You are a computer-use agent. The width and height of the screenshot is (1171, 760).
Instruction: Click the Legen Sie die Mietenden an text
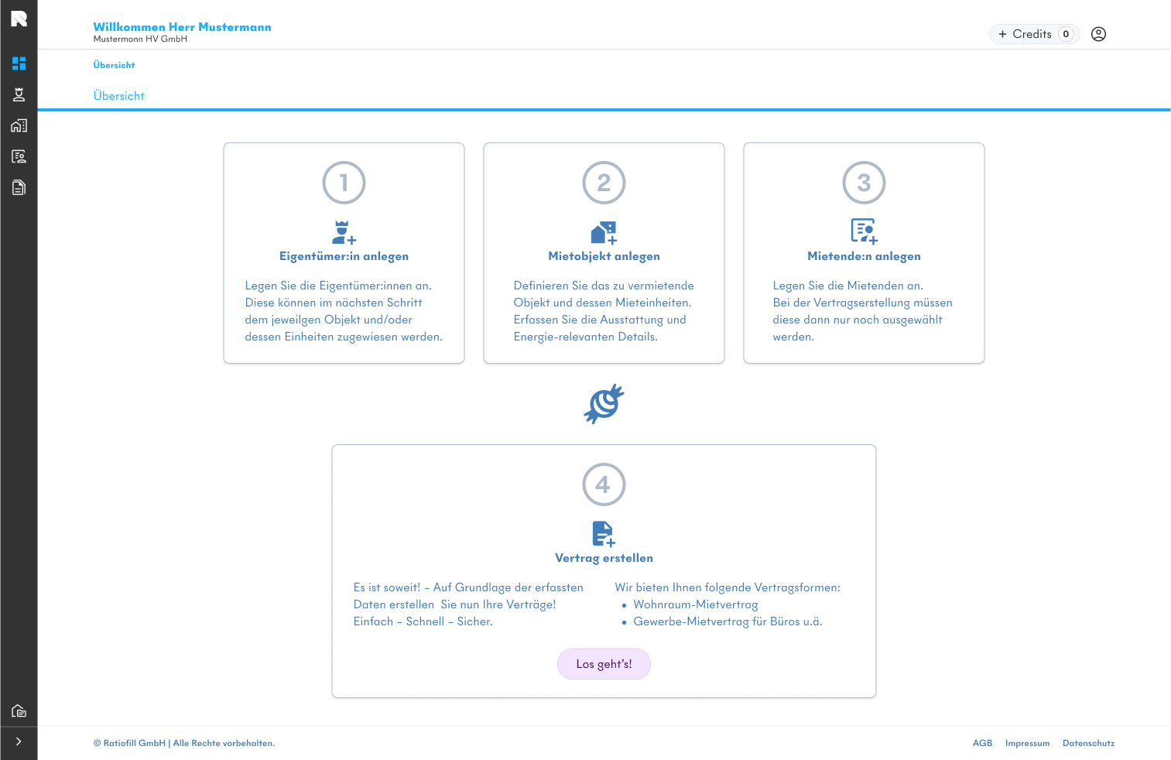[x=847, y=286]
